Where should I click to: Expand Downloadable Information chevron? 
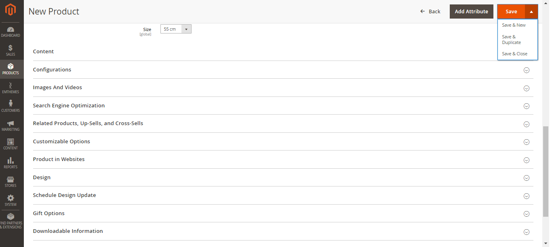pos(526,232)
